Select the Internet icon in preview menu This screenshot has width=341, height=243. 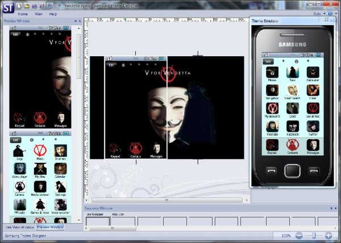coord(60,152)
